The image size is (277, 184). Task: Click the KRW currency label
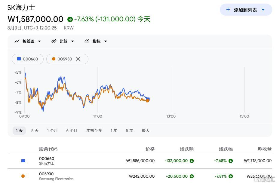click(x=69, y=28)
